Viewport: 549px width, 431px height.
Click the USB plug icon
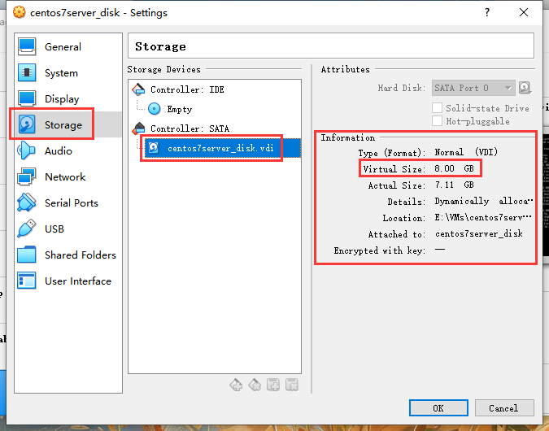27,229
